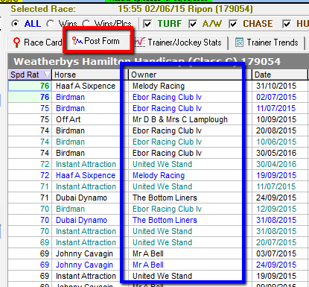The image size is (309, 287).
Task: Select the ALL radio button
Action: tap(16, 24)
